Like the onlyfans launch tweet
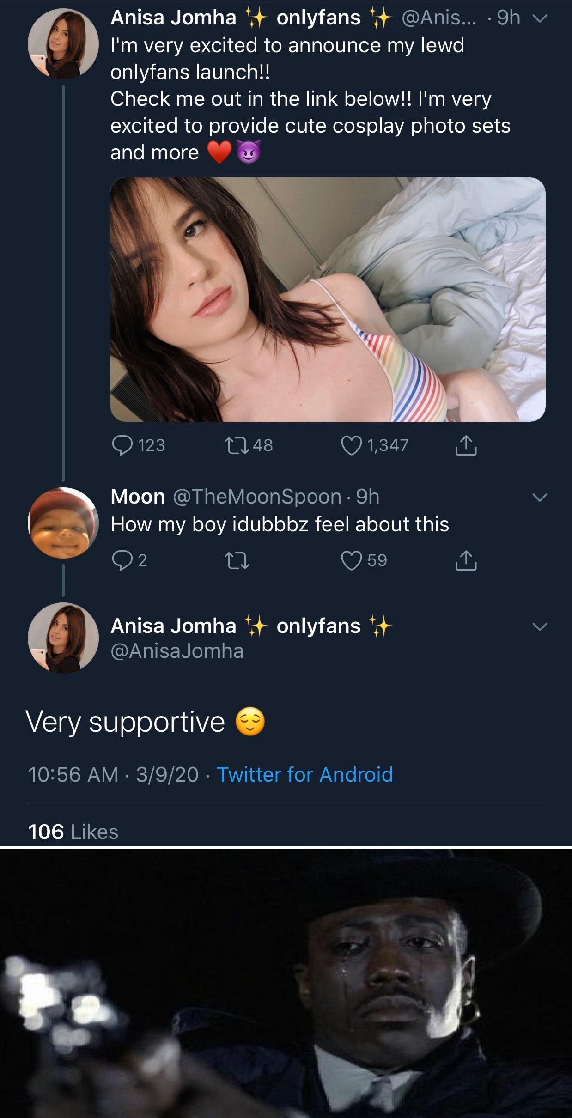572x1118 pixels. 351,445
